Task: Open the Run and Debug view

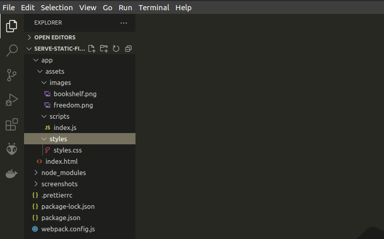Action: (x=12, y=100)
